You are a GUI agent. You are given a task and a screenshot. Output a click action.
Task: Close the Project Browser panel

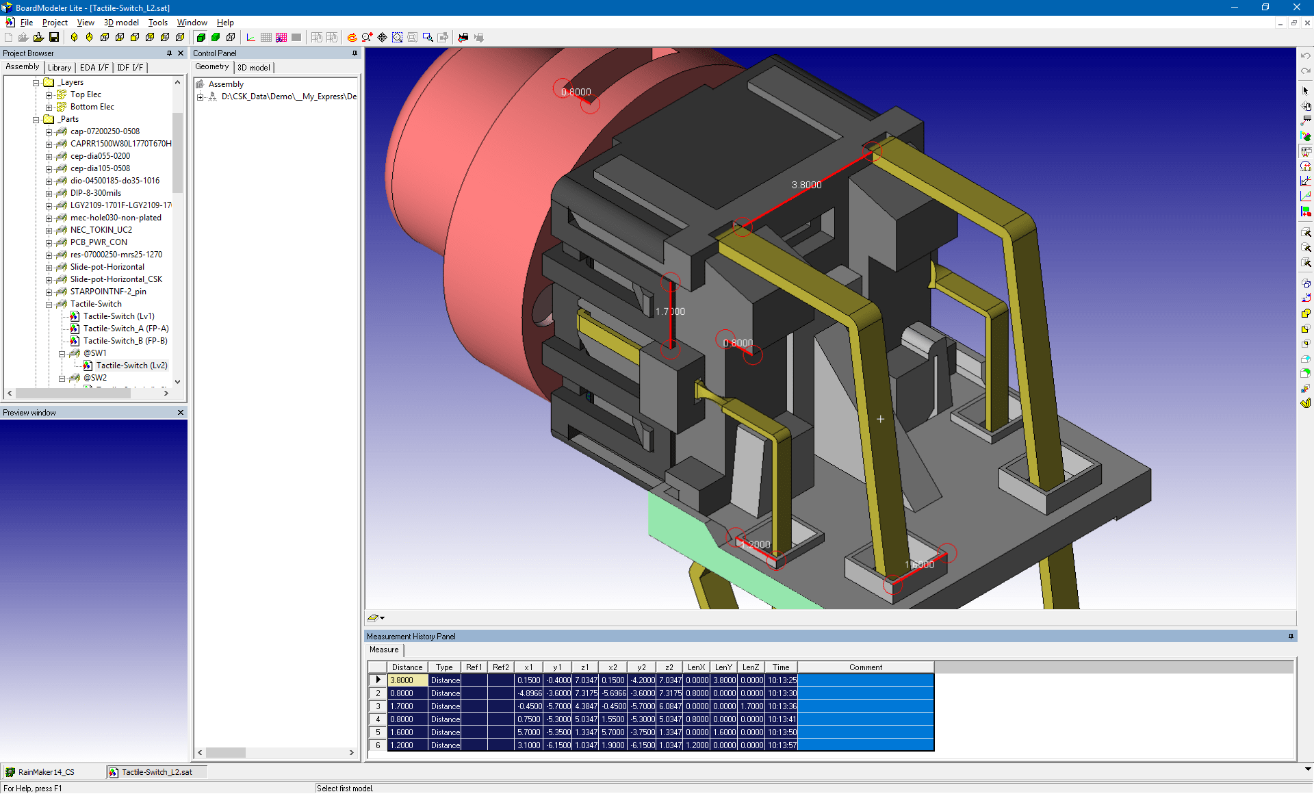(181, 53)
